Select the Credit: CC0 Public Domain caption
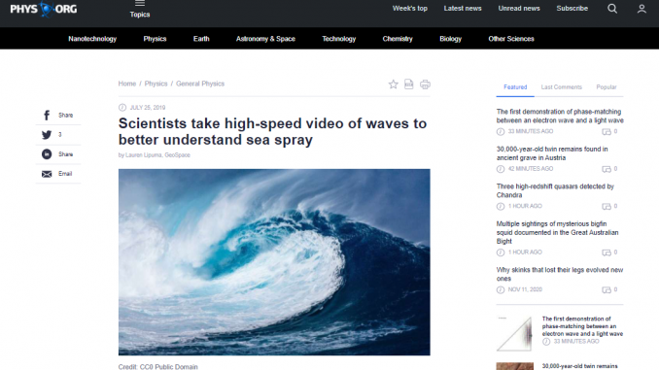The image size is (659, 370). coord(158,367)
